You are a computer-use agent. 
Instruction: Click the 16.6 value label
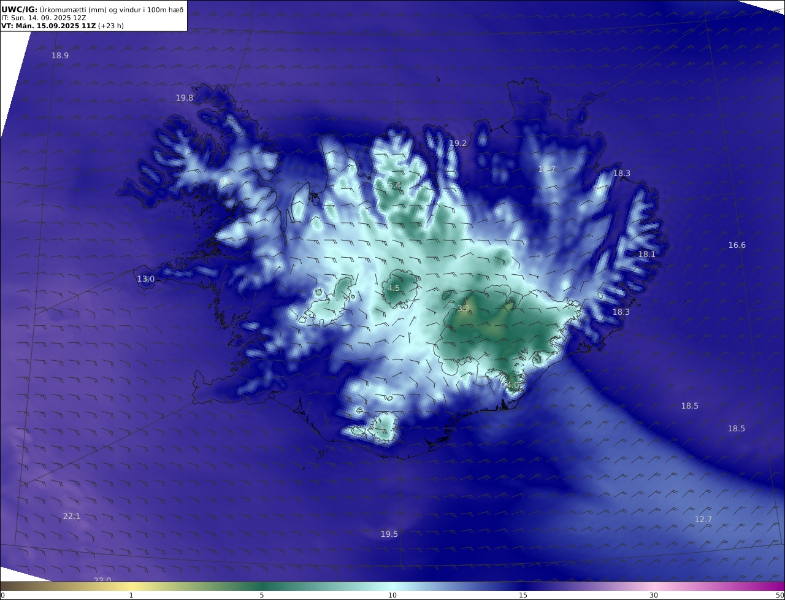coord(737,245)
